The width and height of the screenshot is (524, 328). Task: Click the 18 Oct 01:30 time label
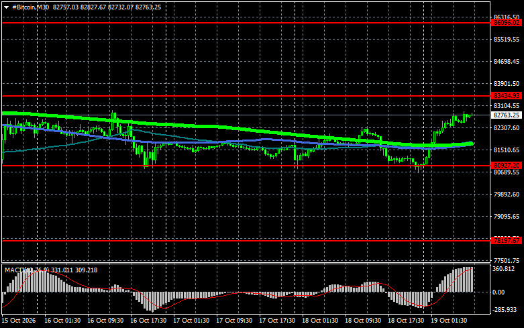[x=320, y=321]
